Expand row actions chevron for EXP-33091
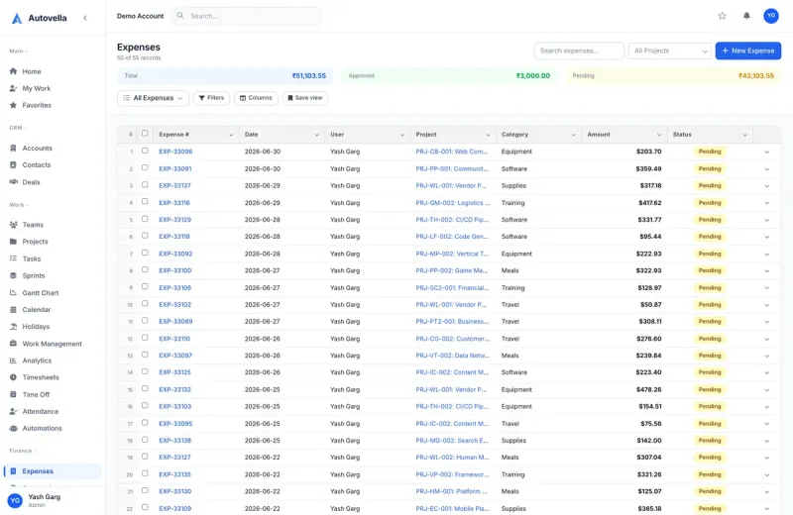The image size is (793, 515). 766,169
